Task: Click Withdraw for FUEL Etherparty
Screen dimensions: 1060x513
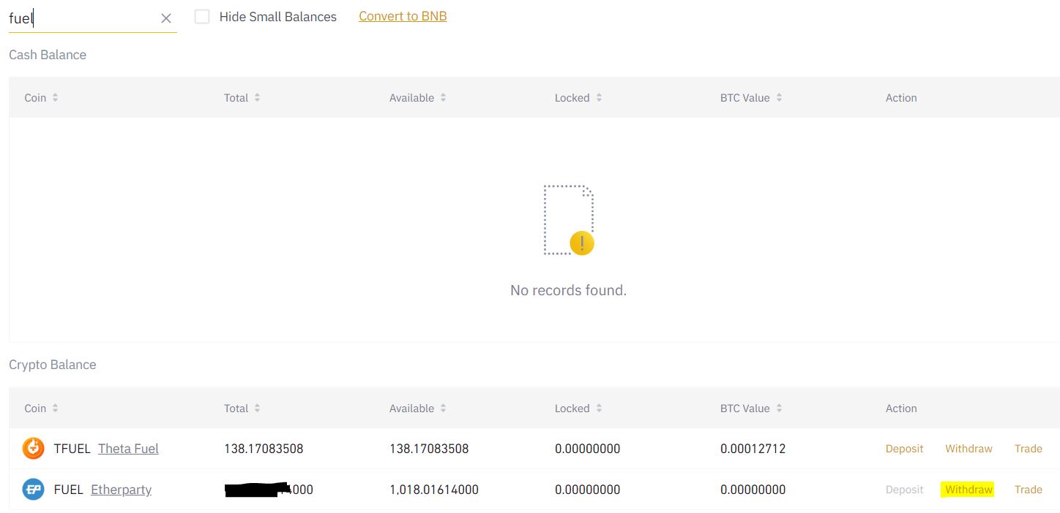Action: tap(968, 490)
